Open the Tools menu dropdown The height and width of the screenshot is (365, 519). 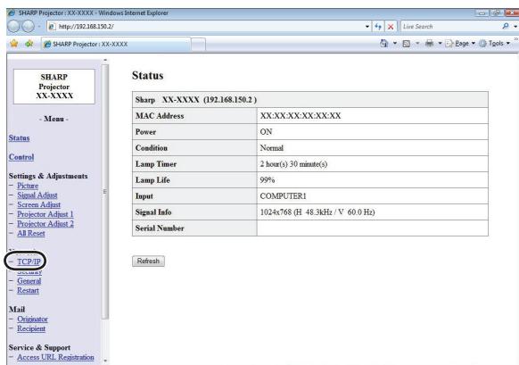tap(495, 44)
